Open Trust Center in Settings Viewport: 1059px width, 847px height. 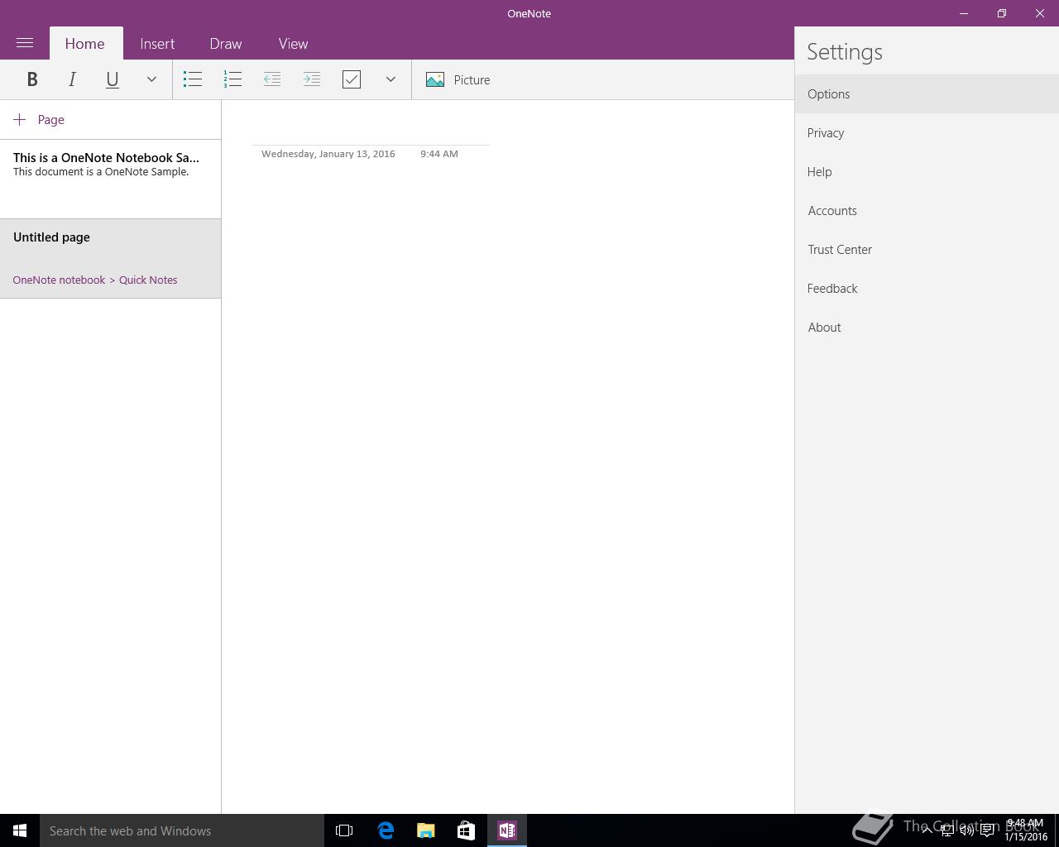pos(927,249)
